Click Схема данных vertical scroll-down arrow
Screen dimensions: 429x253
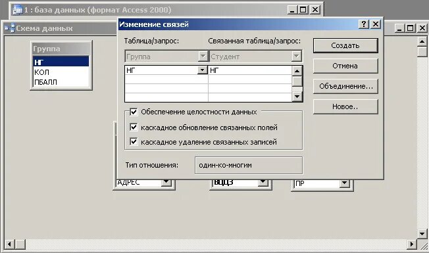tap(422, 233)
